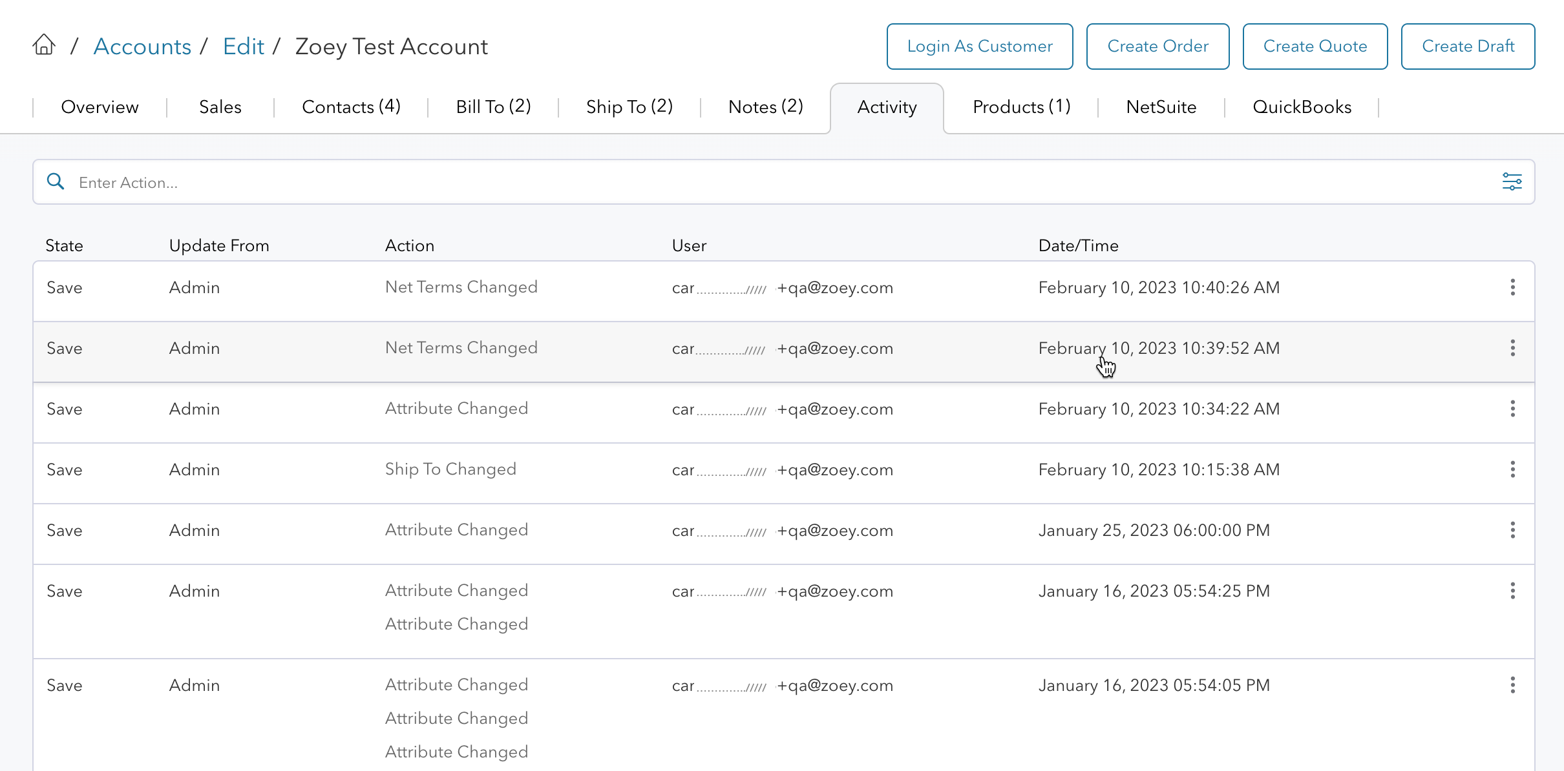The width and height of the screenshot is (1564, 771).
Task: Open the NetSuite tab
Action: click(x=1161, y=107)
